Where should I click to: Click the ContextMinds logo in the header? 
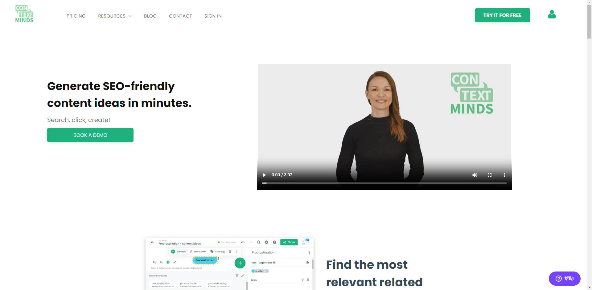(x=24, y=14)
